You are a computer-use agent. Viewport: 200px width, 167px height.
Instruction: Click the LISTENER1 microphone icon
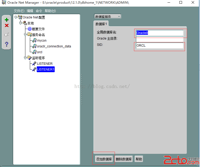coord(34,69)
